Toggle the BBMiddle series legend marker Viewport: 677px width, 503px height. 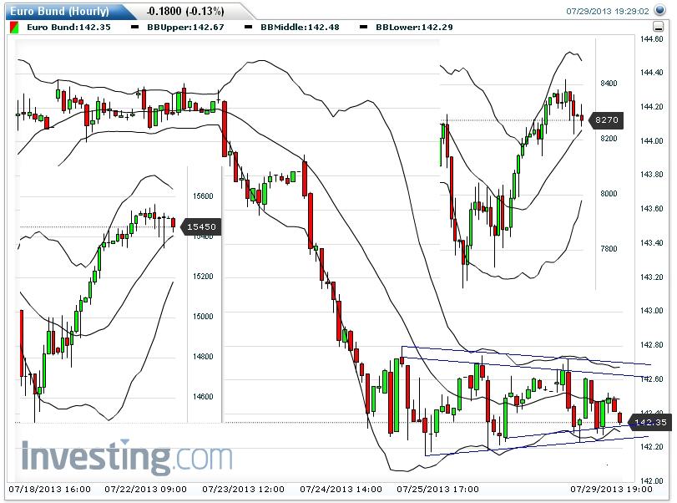click(249, 27)
